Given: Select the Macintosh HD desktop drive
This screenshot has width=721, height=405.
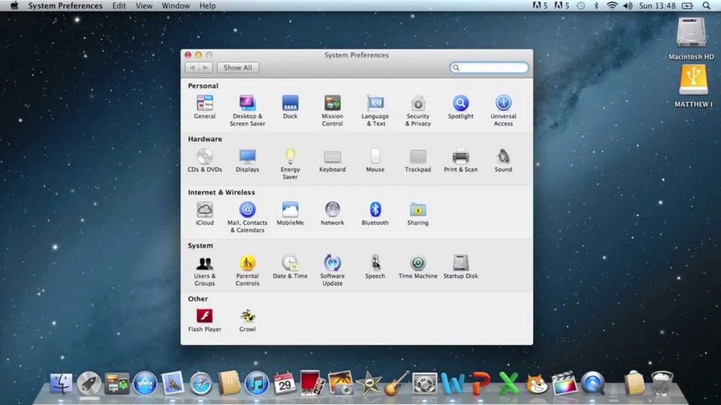Looking at the screenshot, I should [691, 38].
